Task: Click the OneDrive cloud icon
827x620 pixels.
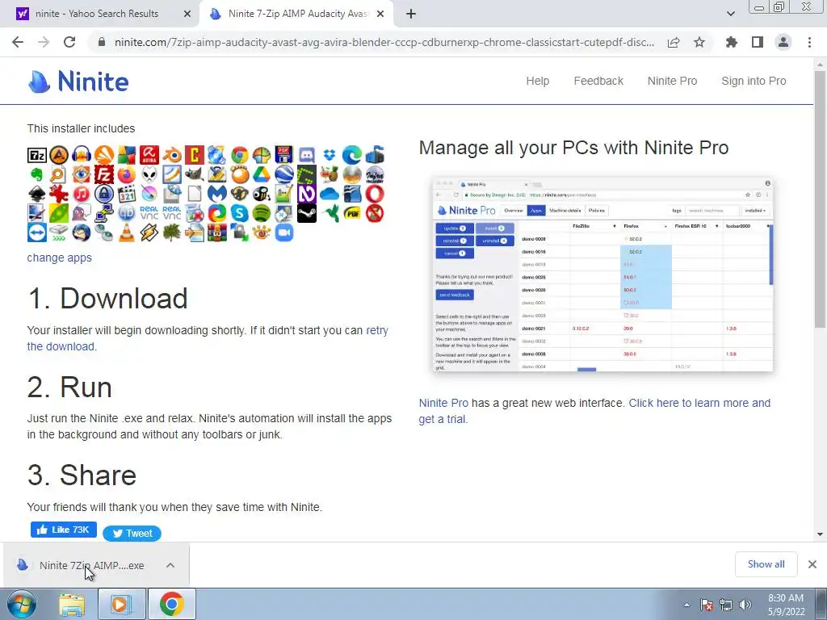Action: click(330, 194)
